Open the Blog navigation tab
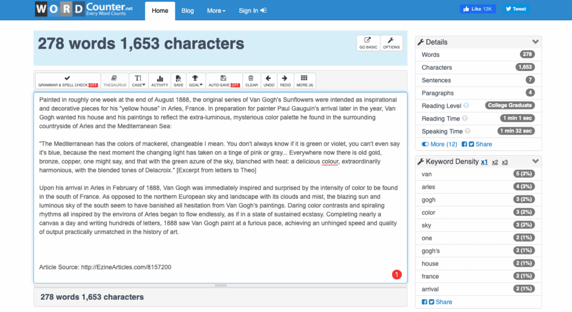The image size is (572, 312). coord(188,11)
